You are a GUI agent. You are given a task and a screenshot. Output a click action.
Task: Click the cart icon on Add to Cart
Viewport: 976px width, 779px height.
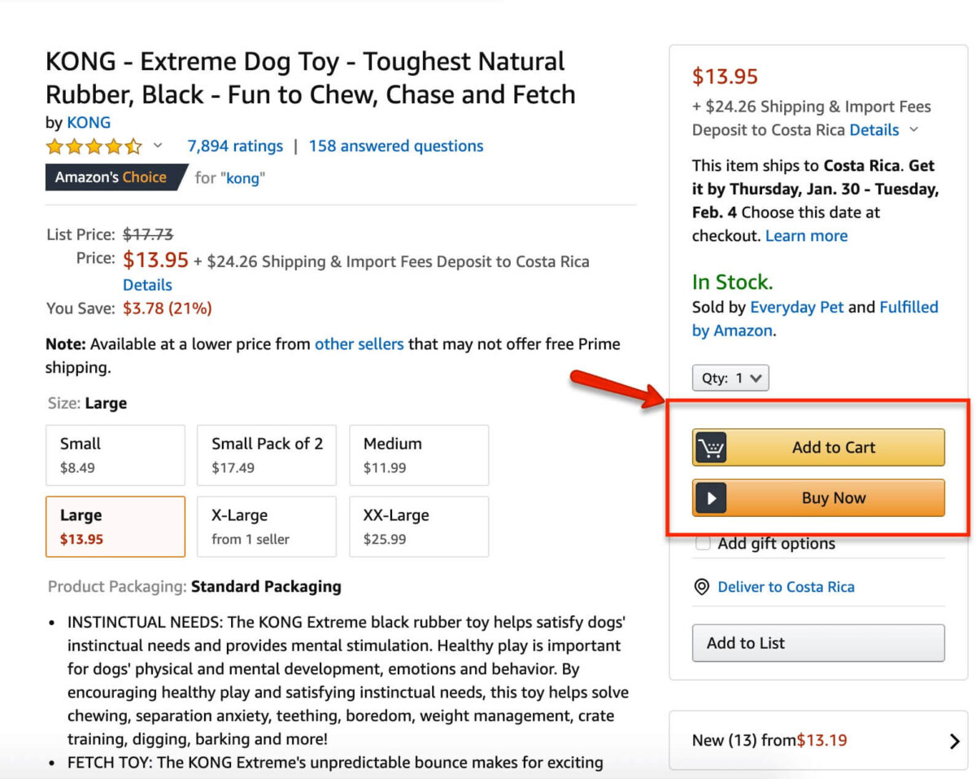click(710, 447)
